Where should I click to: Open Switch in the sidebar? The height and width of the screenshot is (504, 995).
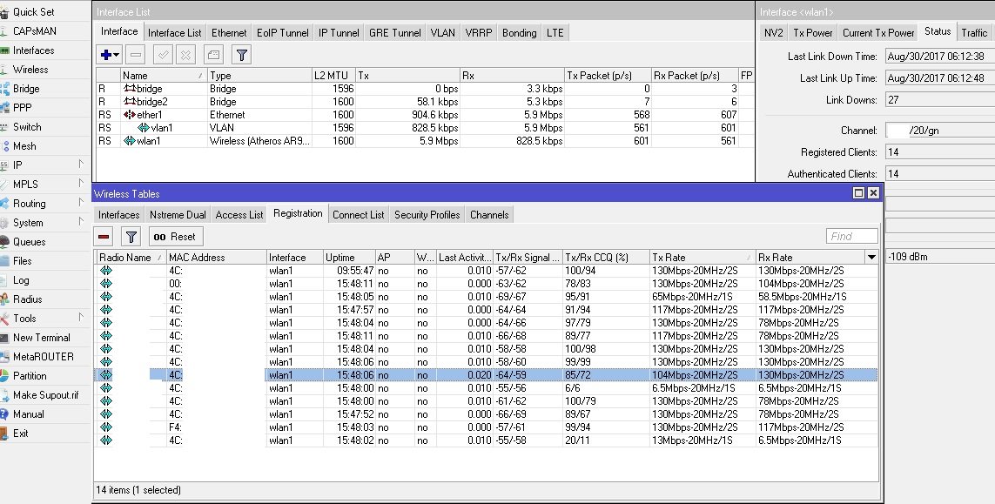pos(27,126)
